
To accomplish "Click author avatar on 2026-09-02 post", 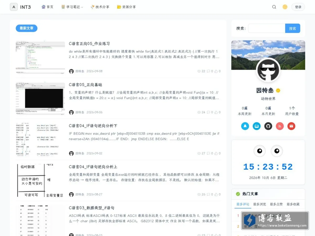I will [71, 153].
